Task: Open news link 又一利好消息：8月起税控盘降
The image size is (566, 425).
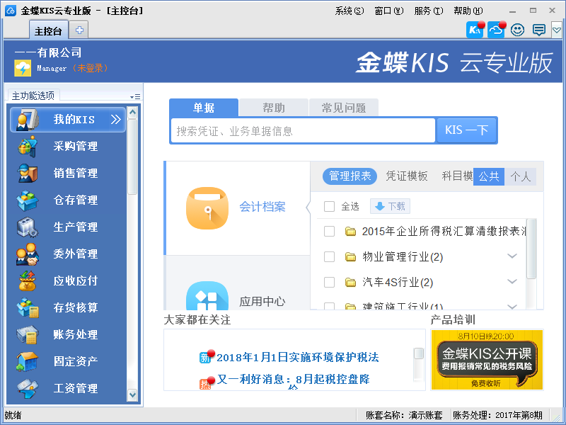Action: (294, 379)
